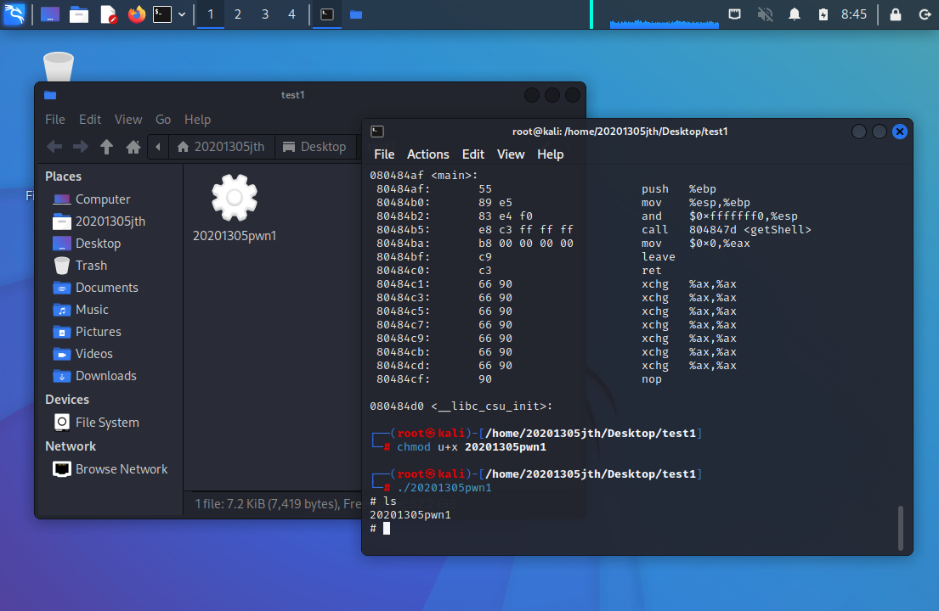Click the terminal vertical scrollbar handle

[x=900, y=529]
